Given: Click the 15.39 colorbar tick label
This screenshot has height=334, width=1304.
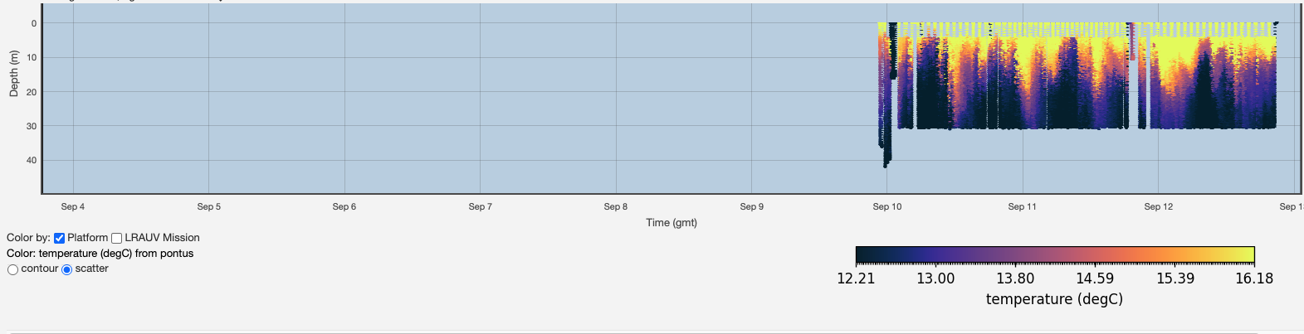Looking at the screenshot, I should [1175, 278].
